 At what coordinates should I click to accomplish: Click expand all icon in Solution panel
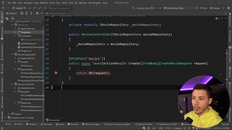click(26, 13)
